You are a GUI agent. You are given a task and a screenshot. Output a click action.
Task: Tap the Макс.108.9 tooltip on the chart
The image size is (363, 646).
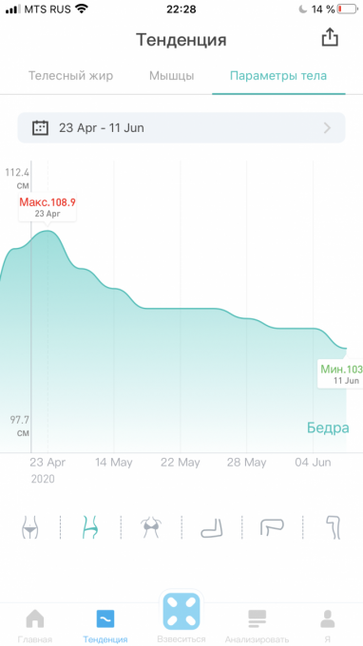point(48,207)
